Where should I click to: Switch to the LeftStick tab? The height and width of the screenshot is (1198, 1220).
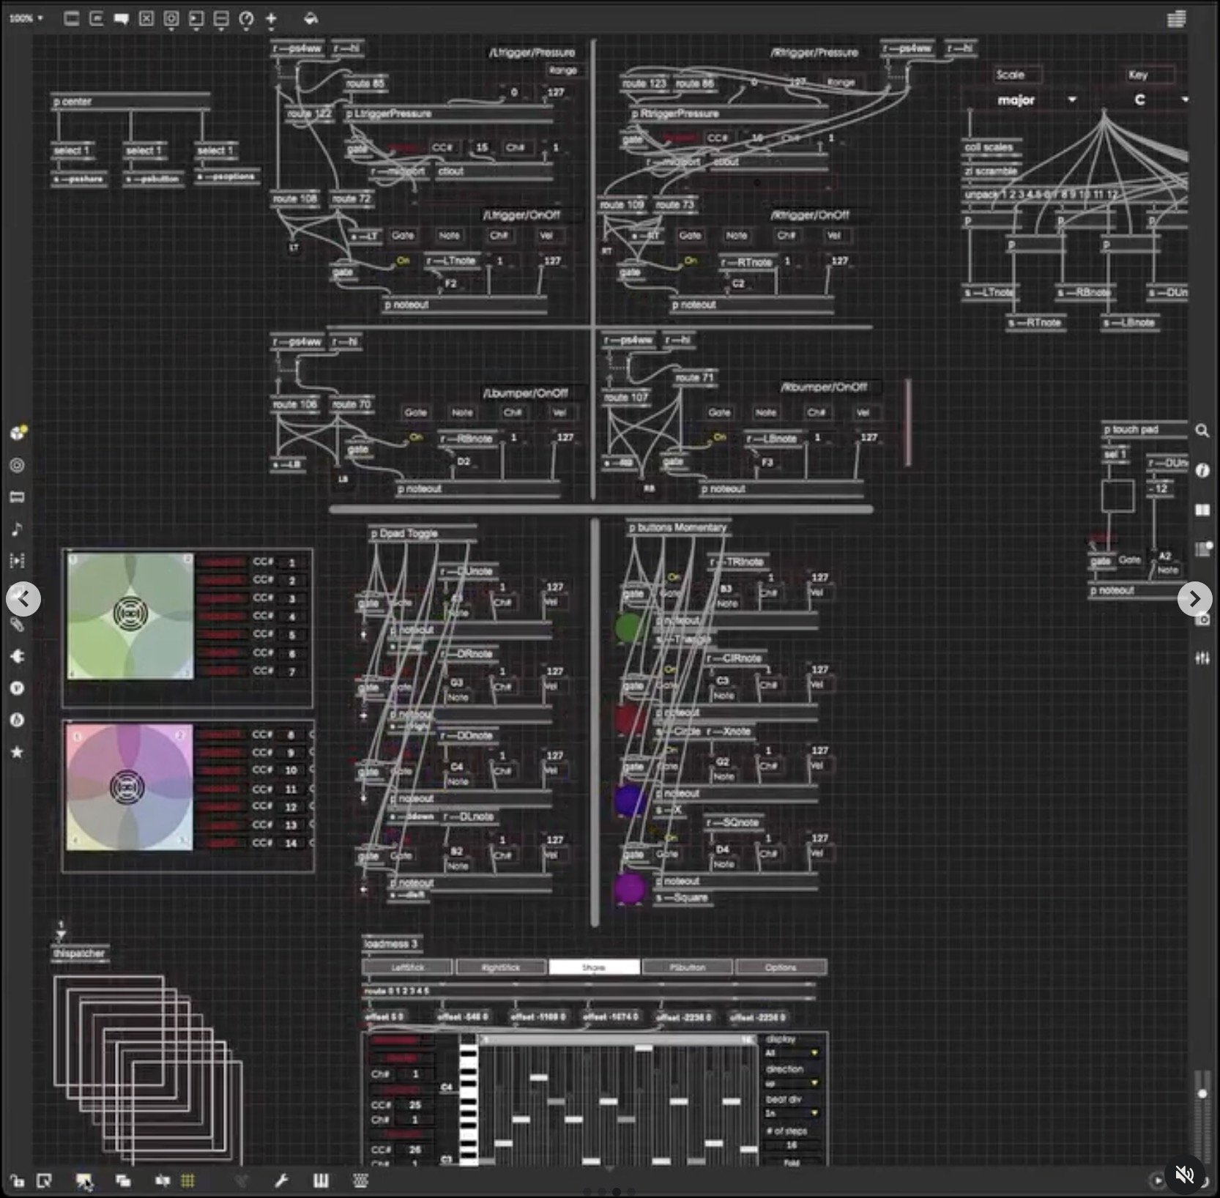tap(407, 967)
